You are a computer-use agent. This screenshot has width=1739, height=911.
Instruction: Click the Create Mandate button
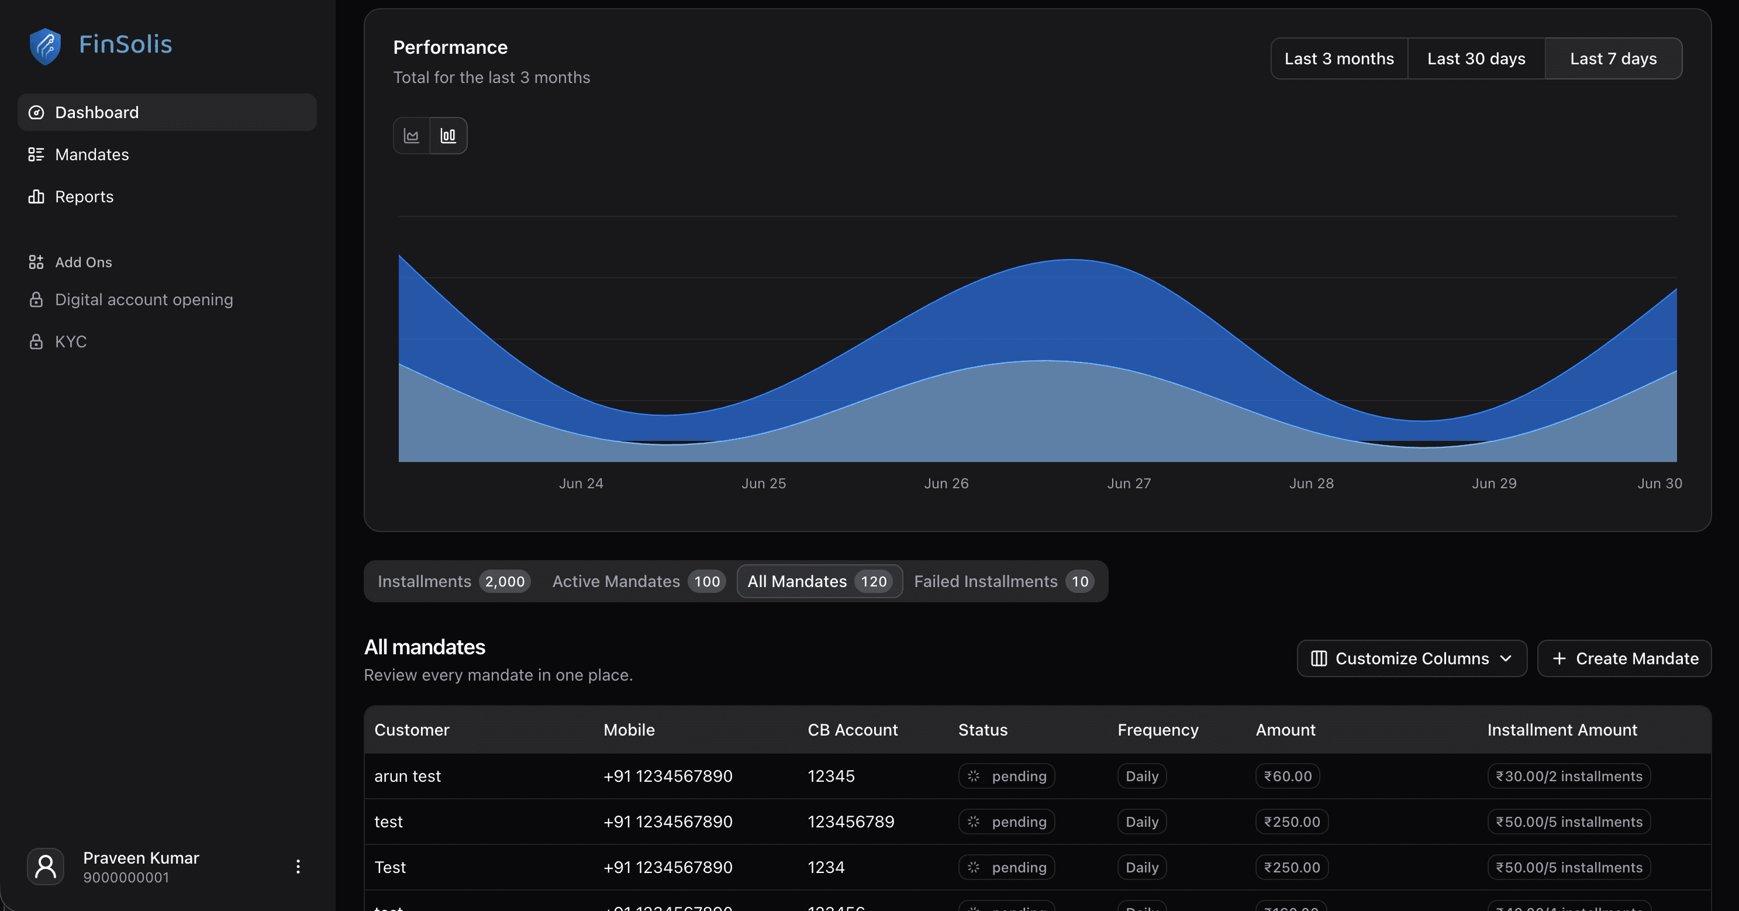pyautogui.click(x=1624, y=658)
